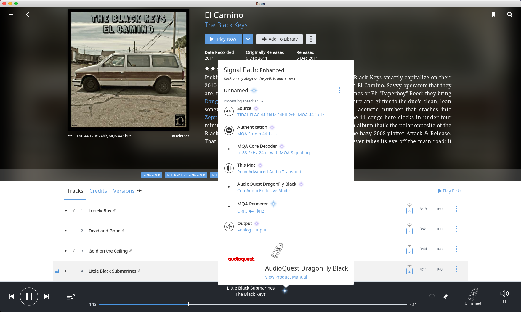Image resolution: width=521 pixels, height=312 pixels.
Task: Toggle the check mark on Gold on the Ceiling
Action: point(74,251)
